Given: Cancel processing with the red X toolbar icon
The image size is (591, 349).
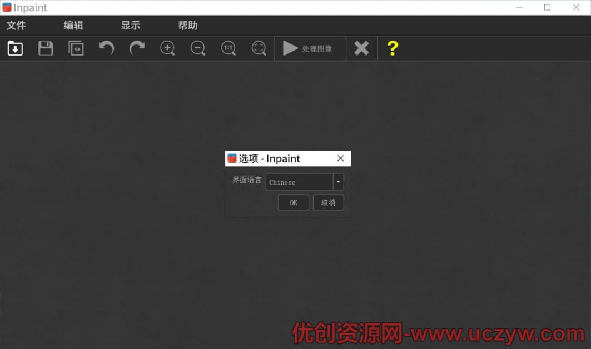Looking at the screenshot, I should pyautogui.click(x=361, y=48).
